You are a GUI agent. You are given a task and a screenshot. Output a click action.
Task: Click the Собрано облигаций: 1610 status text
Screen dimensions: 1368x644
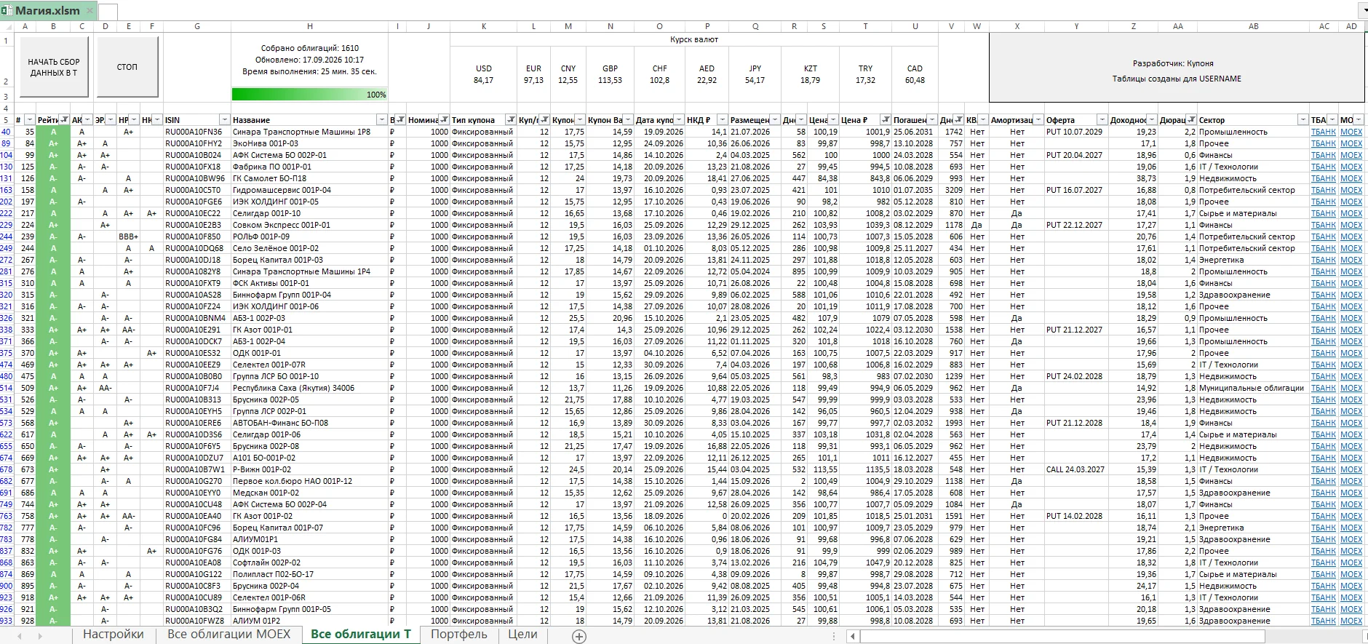309,48
